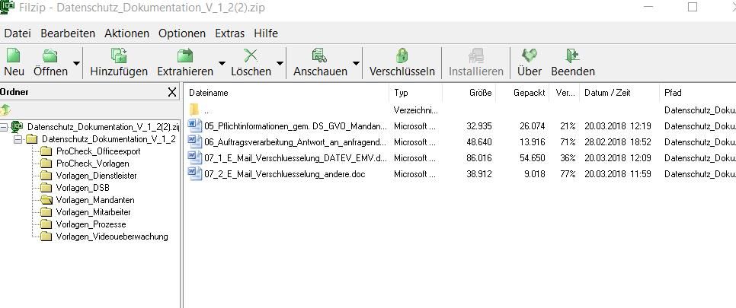Open the dropdown arrow beside Anschauen
736x308 pixels.
click(x=356, y=63)
